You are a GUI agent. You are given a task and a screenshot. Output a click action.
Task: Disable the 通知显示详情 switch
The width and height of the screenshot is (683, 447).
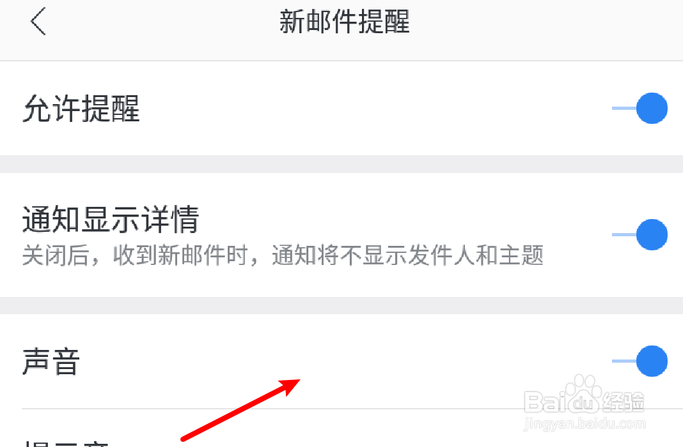pyautogui.click(x=640, y=235)
